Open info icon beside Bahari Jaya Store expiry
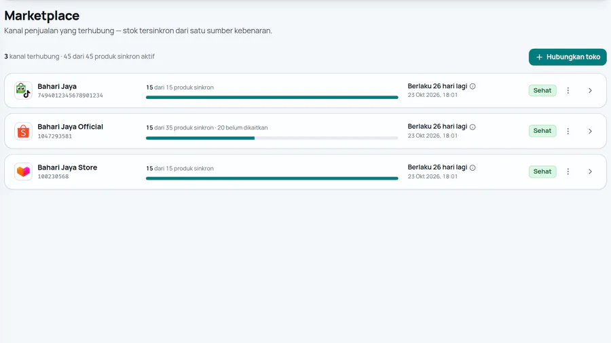 pos(473,167)
